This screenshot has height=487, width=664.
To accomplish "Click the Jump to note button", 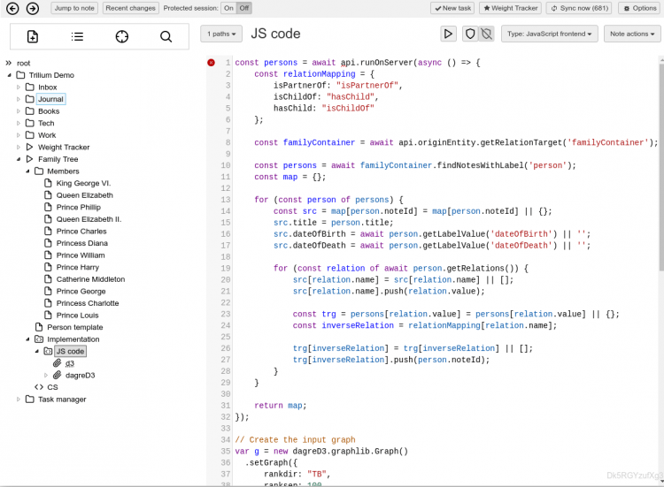I will pyautogui.click(x=74, y=8).
